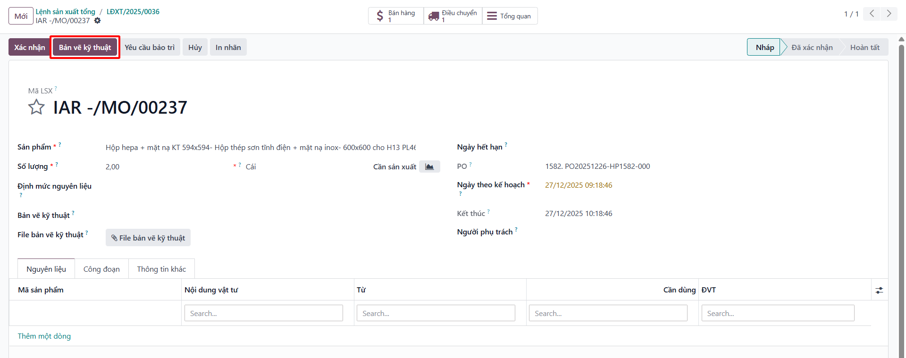Screen dimensions: 906x358
Task: Click search box under ĐVT column
Action: pos(778,313)
